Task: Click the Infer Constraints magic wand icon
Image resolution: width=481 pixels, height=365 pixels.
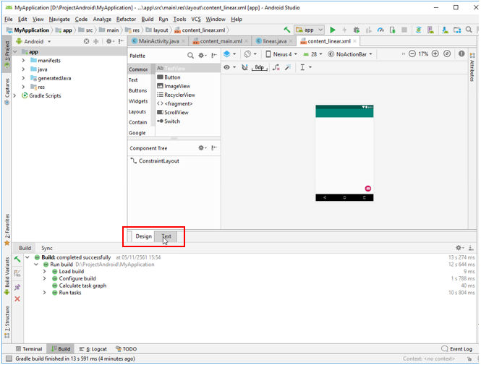Action: (x=288, y=67)
